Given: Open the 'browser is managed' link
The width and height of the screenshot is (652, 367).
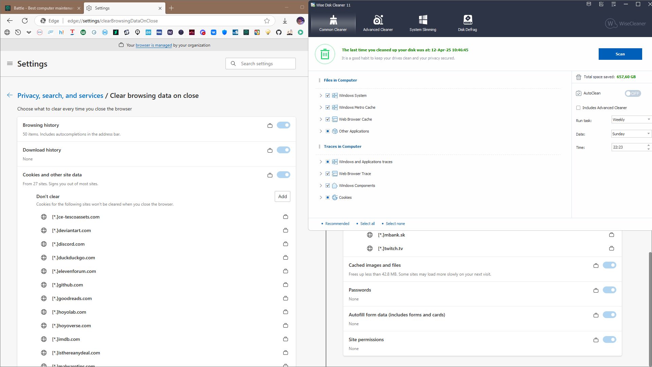Looking at the screenshot, I should pos(154,45).
